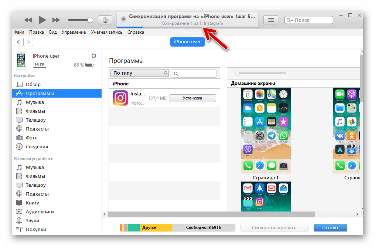Viewport: 375px width, 247px height.
Task: Adjust the volume slider knob
Action: pos(90,20)
